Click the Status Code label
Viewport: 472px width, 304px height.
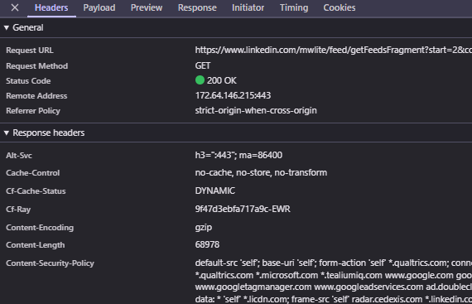(28, 81)
